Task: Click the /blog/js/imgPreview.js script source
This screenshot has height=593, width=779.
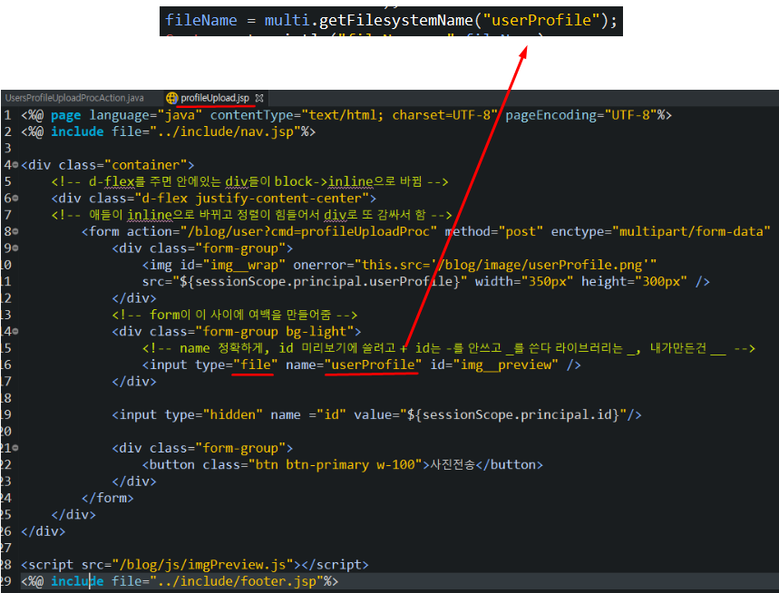Action: click(203, 565)
